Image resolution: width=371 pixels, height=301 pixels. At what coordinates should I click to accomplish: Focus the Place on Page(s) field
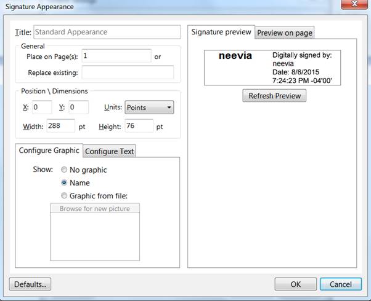tap(116, 56)
